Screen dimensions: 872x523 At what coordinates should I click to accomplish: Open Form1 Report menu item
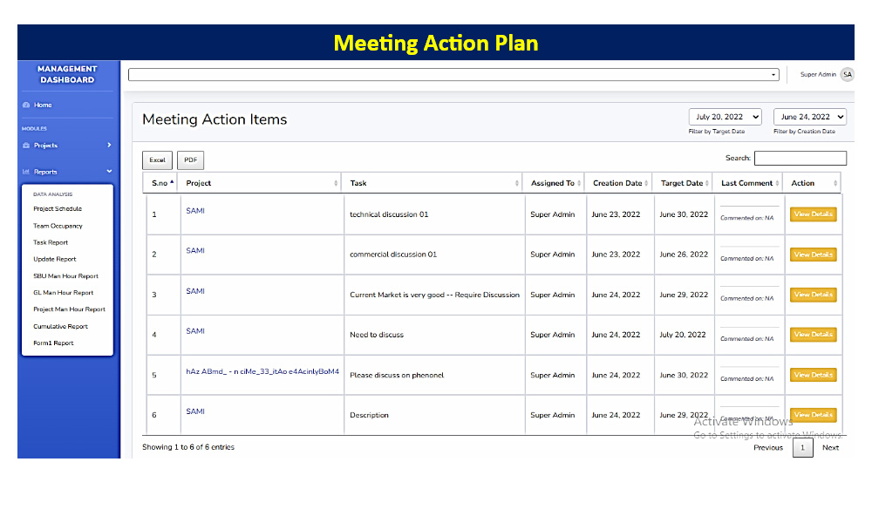tap(53, 343)
